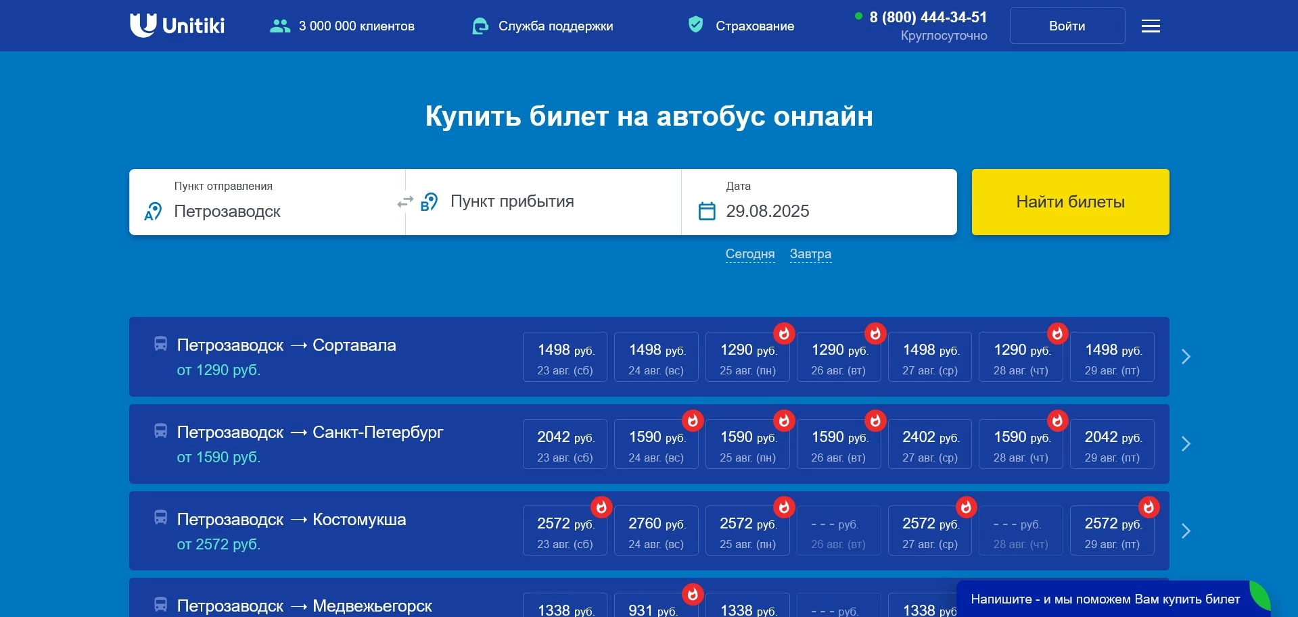The image size is (1298, 617).
Task: Expand the Петрозаводск → Костомукша route chevron
Action: [1185, 531]
